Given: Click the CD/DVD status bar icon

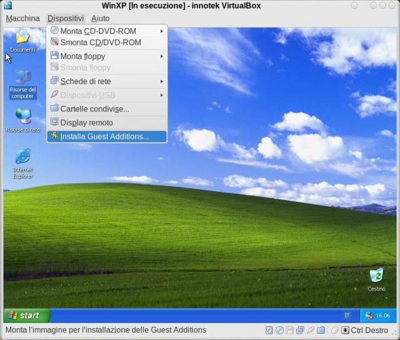Looking at the screenshot, I should 279,330.
